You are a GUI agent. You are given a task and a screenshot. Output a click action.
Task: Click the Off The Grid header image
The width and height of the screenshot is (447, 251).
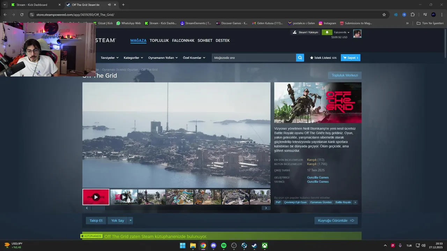[x=318, y=102]
